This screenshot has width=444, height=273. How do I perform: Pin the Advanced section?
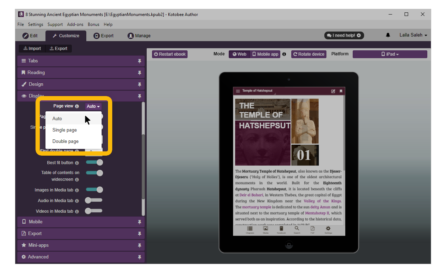(x=140, y=257)
